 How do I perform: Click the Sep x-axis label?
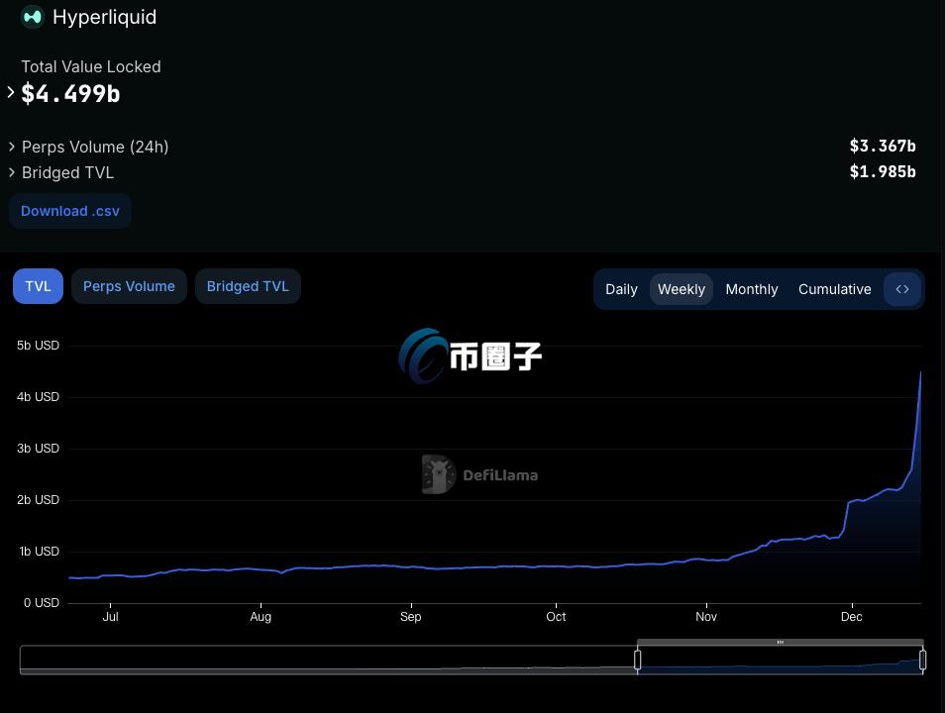tap(410, 617)
